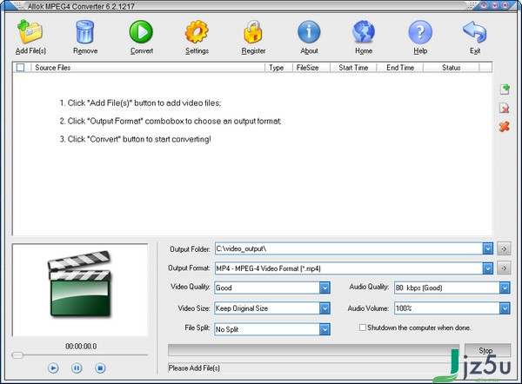Open the Register padlock icon
The height and width of the screenshot is (384, 522).
pyautogui.click(x=253, y=32)
